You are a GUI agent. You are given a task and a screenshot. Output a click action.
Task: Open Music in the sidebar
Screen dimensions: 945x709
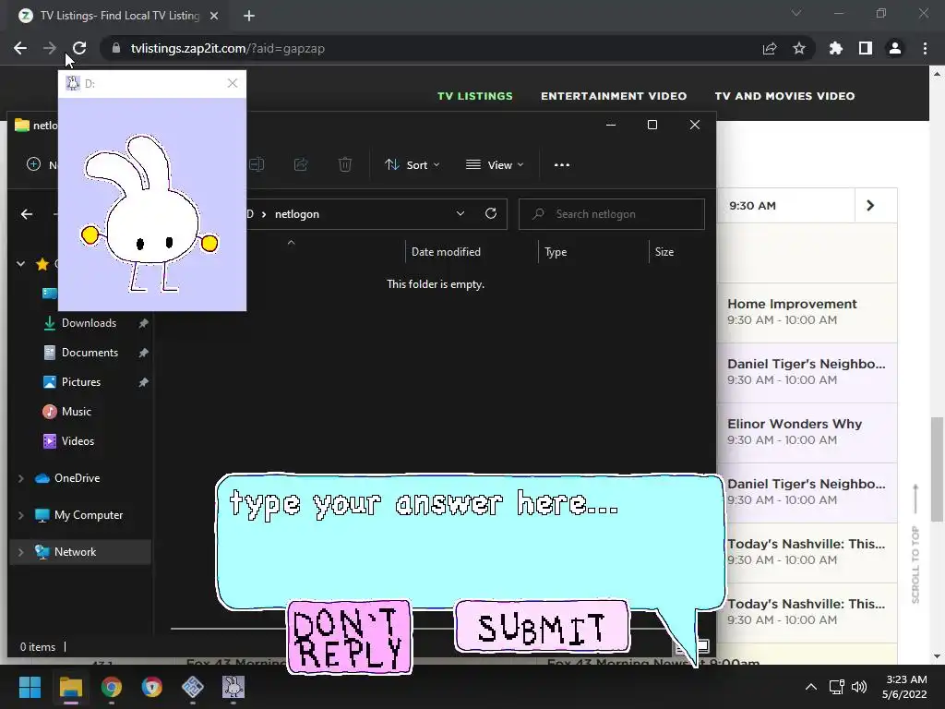pyautogui.click(x=77, y=412)
